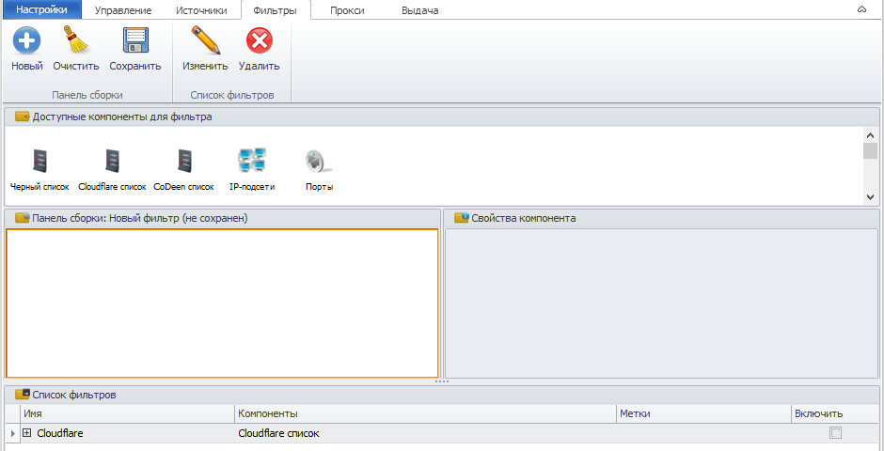Collapse the ribbon with top-right chevron
Image resolution: width=884 pixels, height=451 pixels.
click(x=861, y=9)
